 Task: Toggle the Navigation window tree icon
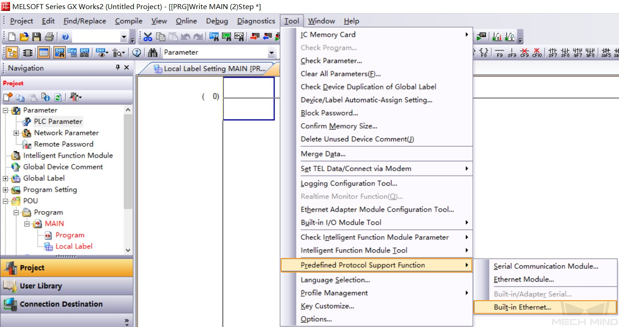coord(12,53)
